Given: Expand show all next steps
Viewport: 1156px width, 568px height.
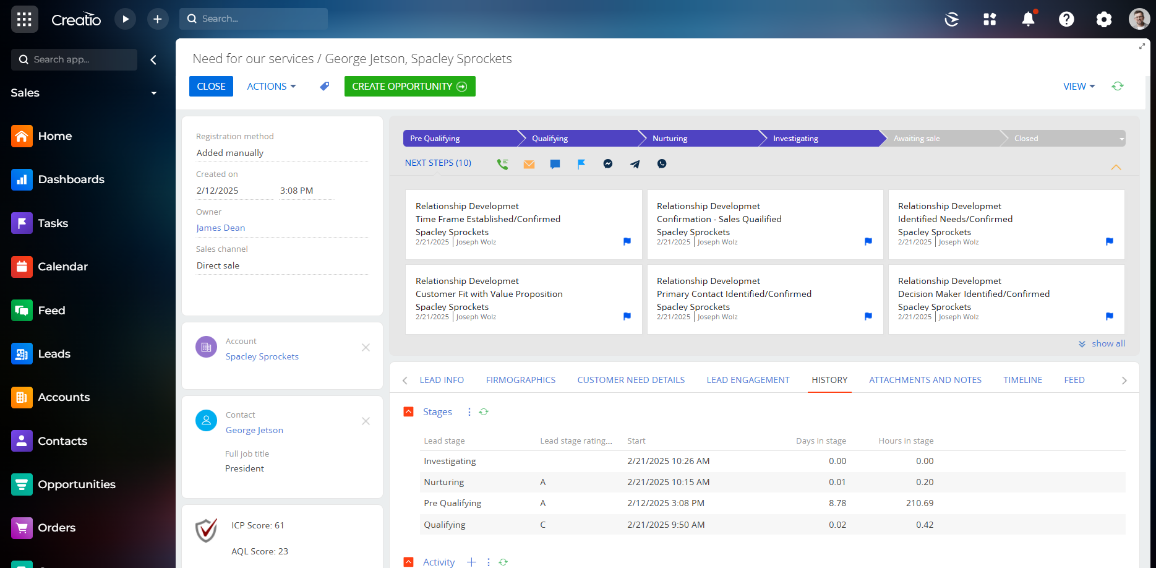Looking at the screenshot, I should point(1102,343).
